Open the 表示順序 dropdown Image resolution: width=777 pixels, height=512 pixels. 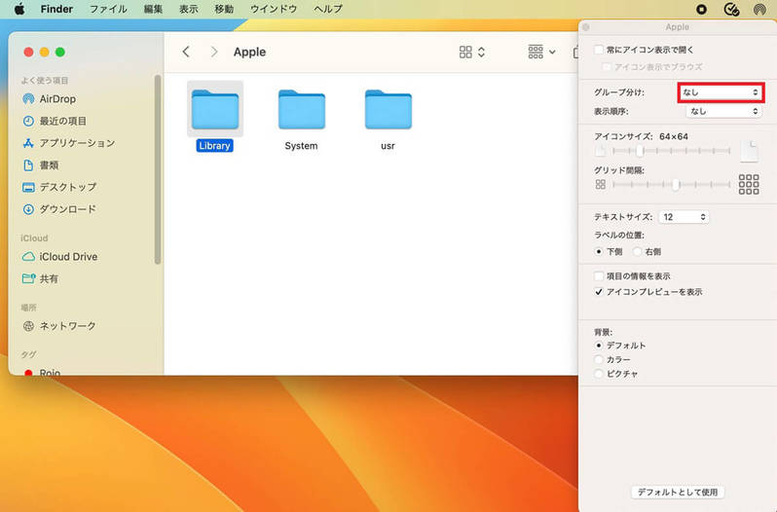pyautogui.click(x=723, y=111)
